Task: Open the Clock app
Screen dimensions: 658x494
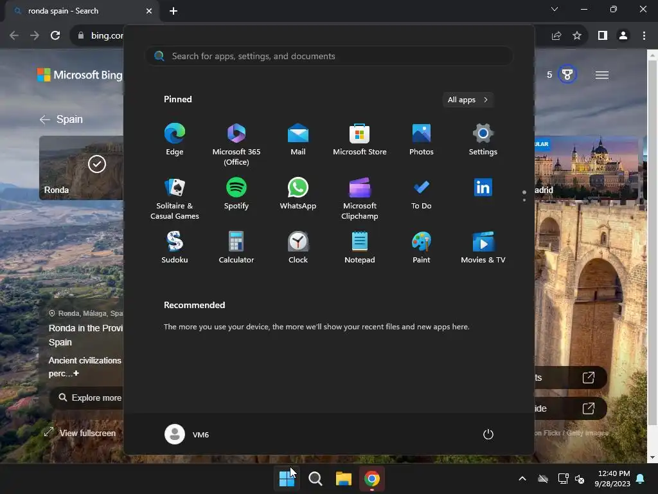Action: click(298, 248)
